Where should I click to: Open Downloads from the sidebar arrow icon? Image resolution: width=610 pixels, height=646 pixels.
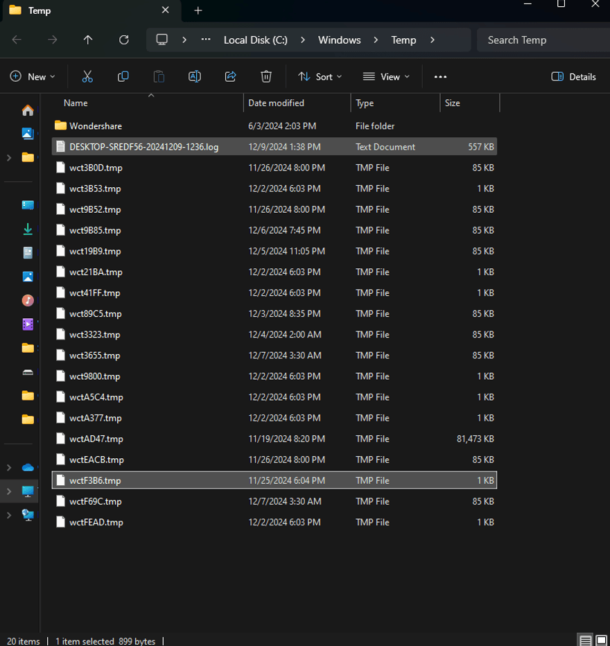(28, 229)
